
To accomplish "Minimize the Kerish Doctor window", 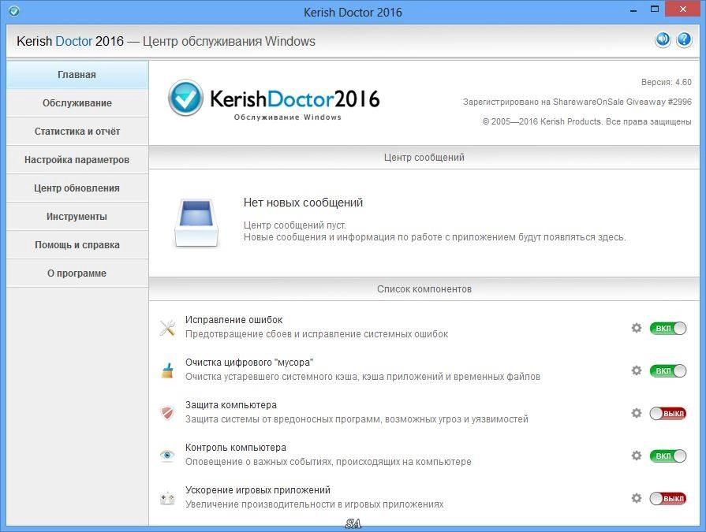I will 633,10.
